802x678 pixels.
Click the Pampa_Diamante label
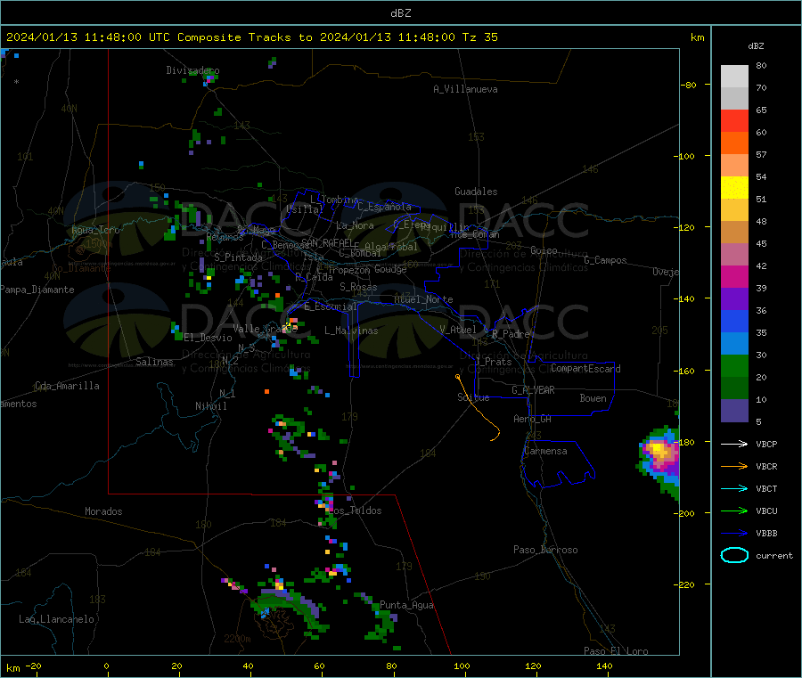click(x=37, y=290)
